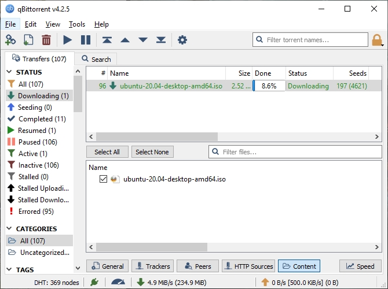This screenshot has height=289, width=388.
Task: Open the Tools menu
Action: click(x=77, y=24)
